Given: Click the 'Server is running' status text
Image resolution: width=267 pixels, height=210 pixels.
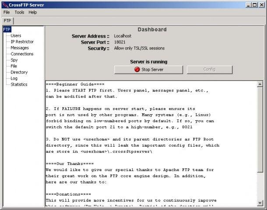Looking at the screenshot, I should pos(149,62).
